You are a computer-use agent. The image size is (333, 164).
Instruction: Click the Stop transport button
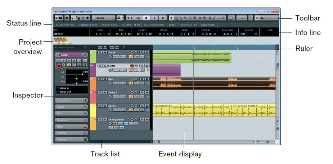[x=146, y=18]
